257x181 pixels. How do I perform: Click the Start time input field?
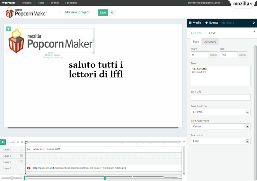pyautogui.click(x=200, y=55)
